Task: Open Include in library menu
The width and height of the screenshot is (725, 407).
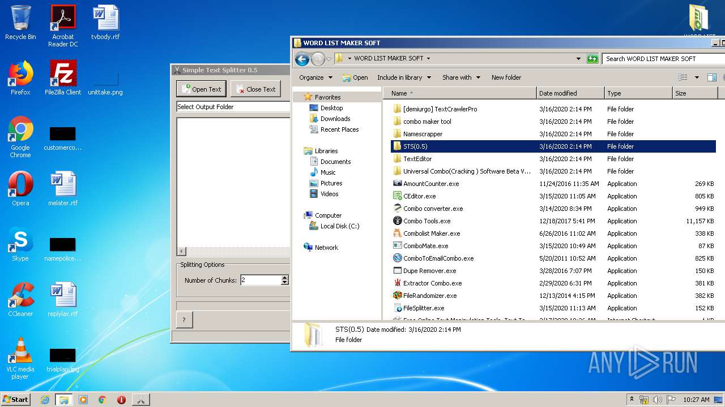Action: [404, 77]
